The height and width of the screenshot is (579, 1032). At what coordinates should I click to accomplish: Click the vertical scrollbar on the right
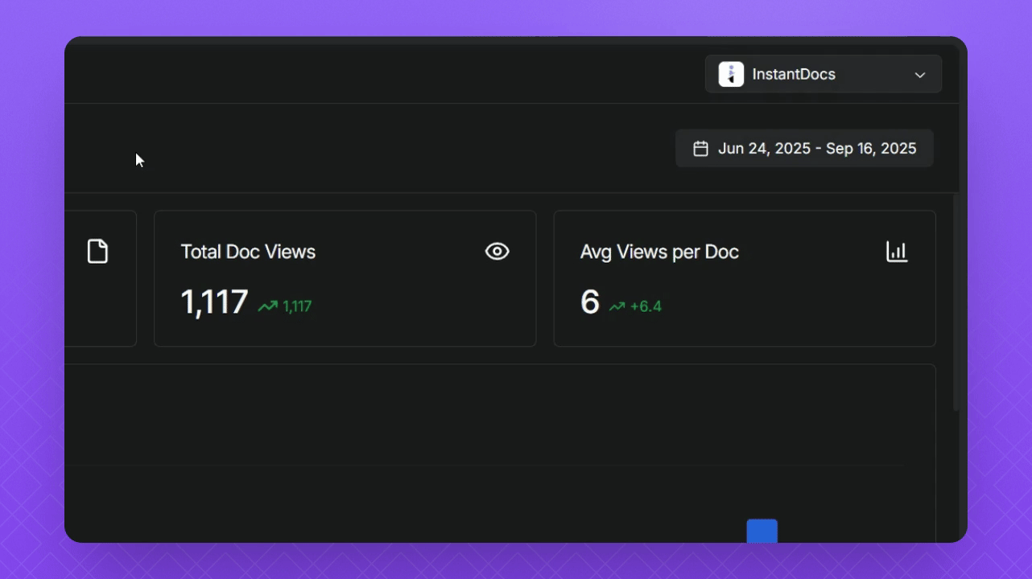[956, 302]
